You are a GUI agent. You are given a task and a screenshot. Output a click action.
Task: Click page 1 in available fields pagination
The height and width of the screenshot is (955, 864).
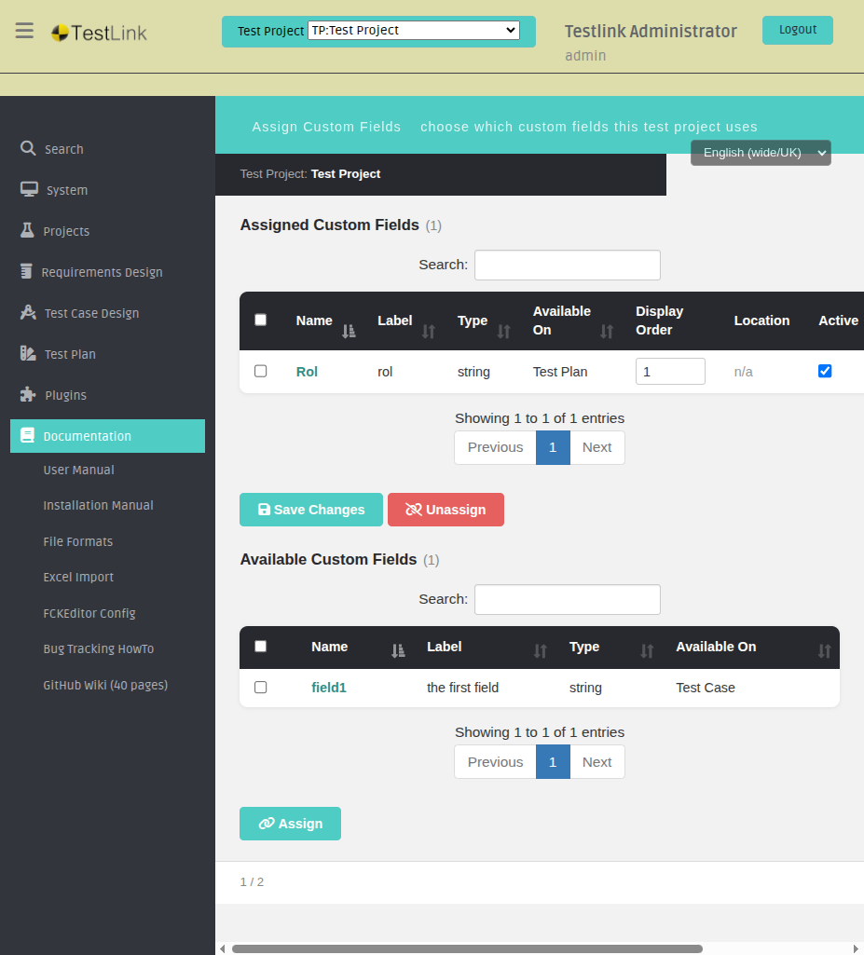tap(553, 762)
